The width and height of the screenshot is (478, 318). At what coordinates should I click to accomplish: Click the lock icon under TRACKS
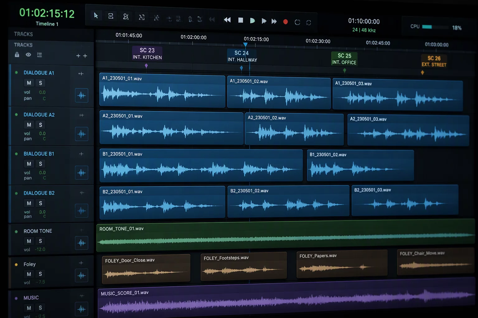[17, 55]
